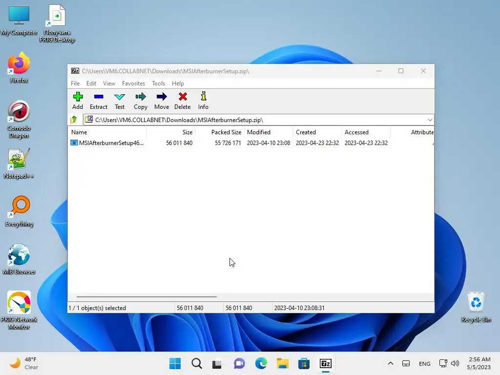Open File Explorer from taskbar

[x=283, y=363]
